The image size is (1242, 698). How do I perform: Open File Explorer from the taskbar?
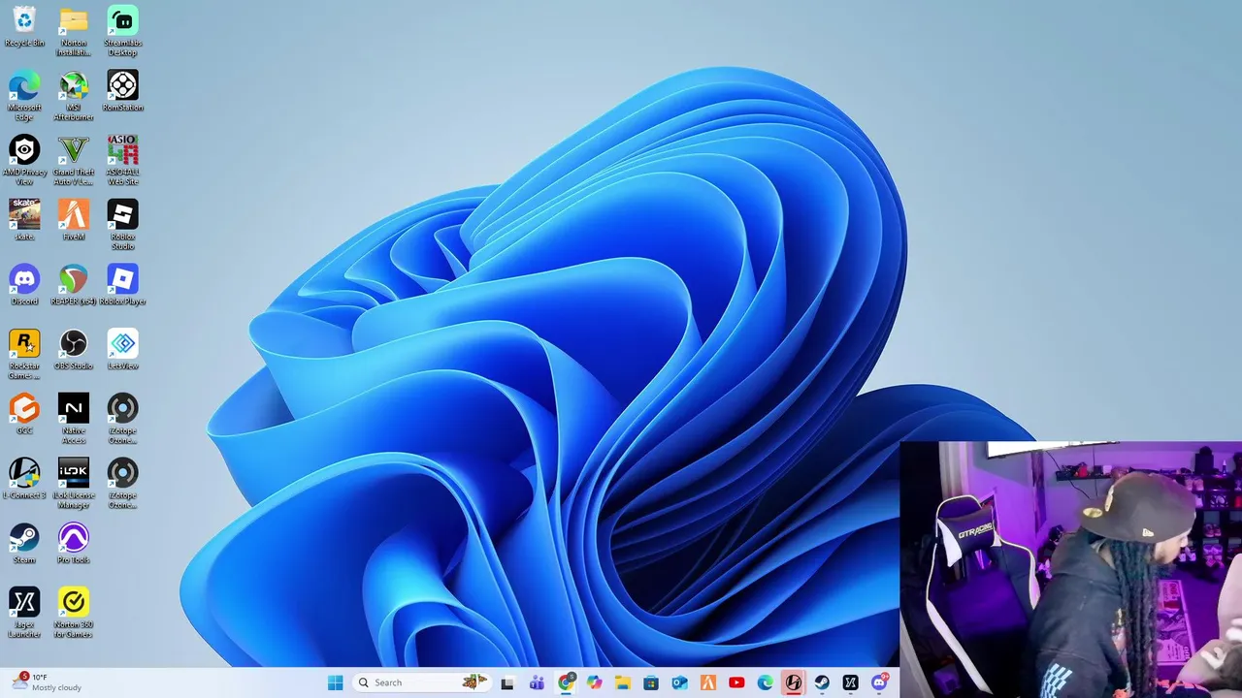623,682
